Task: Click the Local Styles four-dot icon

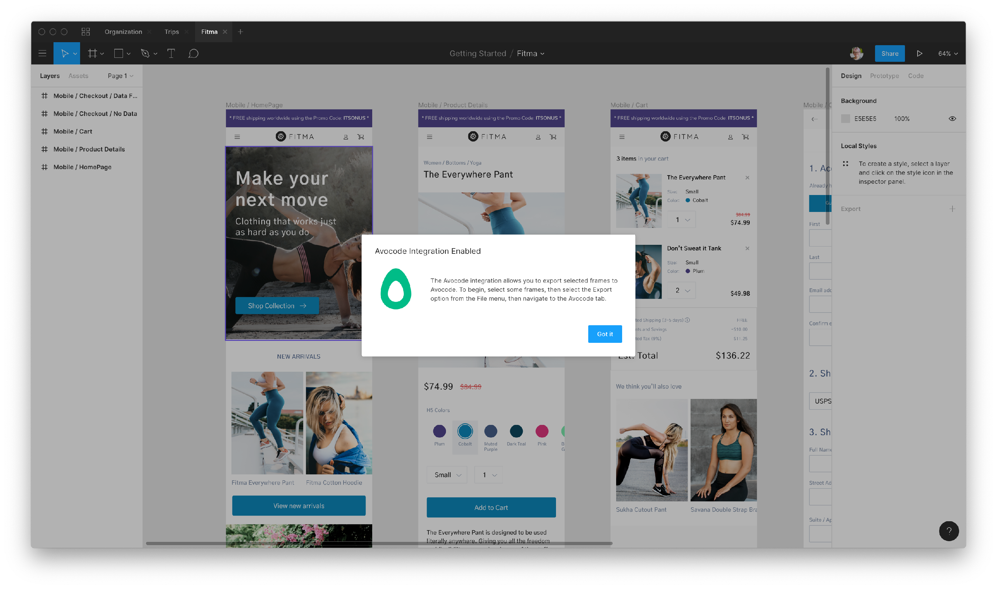Action: pyautogui.click(x=845, y=163)
